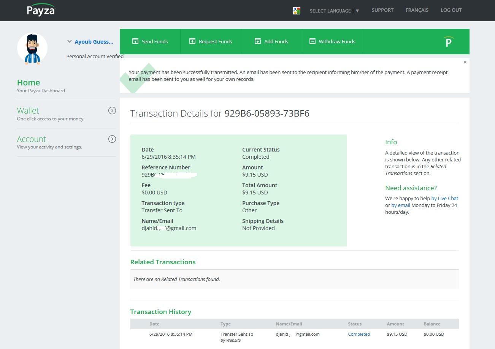
Task: Click the Personal Account Verified text
Action: [95, 56]
